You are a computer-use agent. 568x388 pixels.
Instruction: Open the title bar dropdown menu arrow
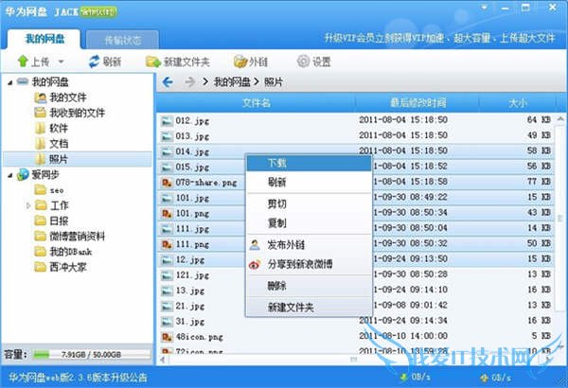(484, 7)
